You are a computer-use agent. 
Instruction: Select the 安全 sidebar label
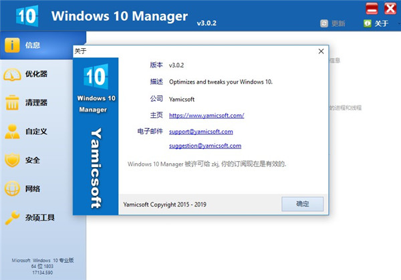pyautogui.click(x=33, y=160)
